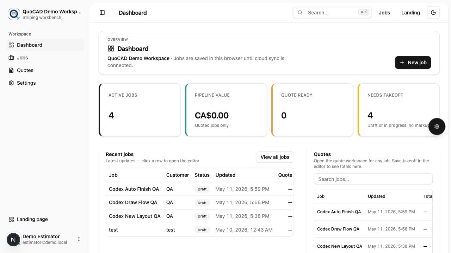
Task: Click the Pipeline Value card
Action: click(x=226, y=110)
